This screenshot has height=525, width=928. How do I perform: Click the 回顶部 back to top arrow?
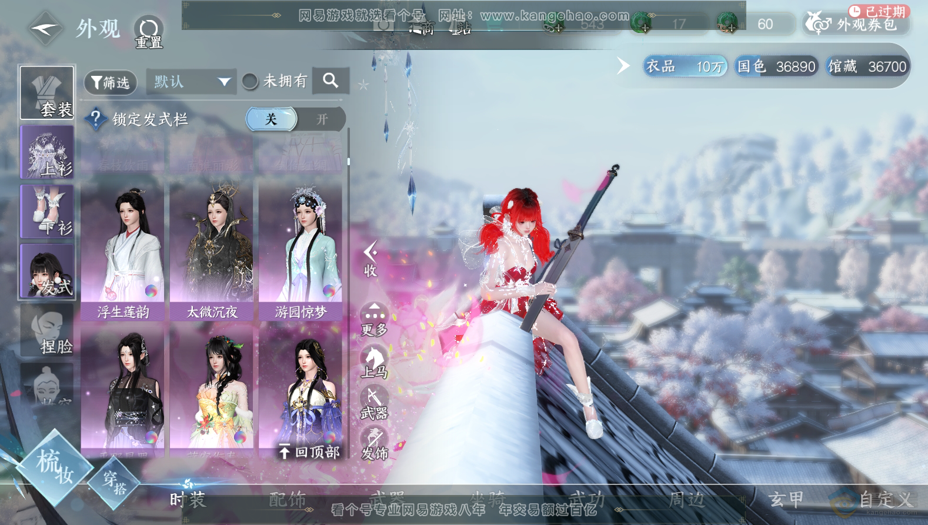pos(309,452)
